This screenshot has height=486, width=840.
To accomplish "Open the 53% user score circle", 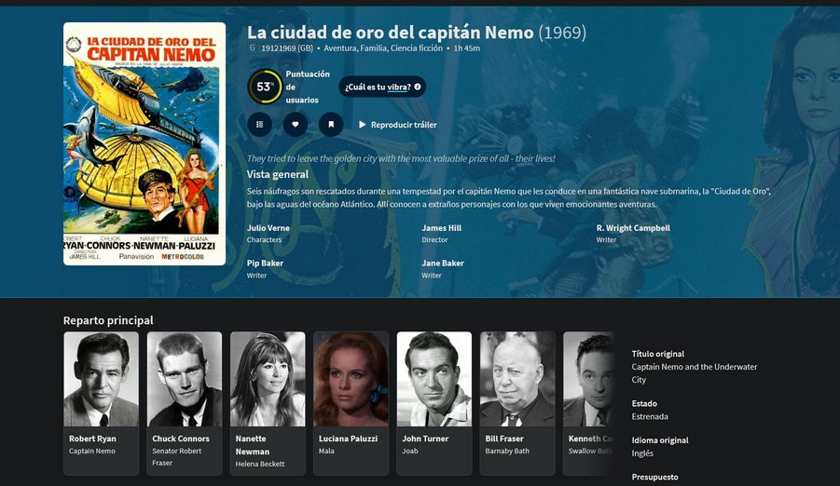I will pyautogui.click(x=265, y=87).
